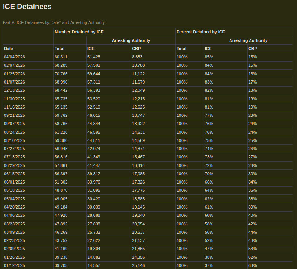Click CBP value 10,788

point(138,65)
